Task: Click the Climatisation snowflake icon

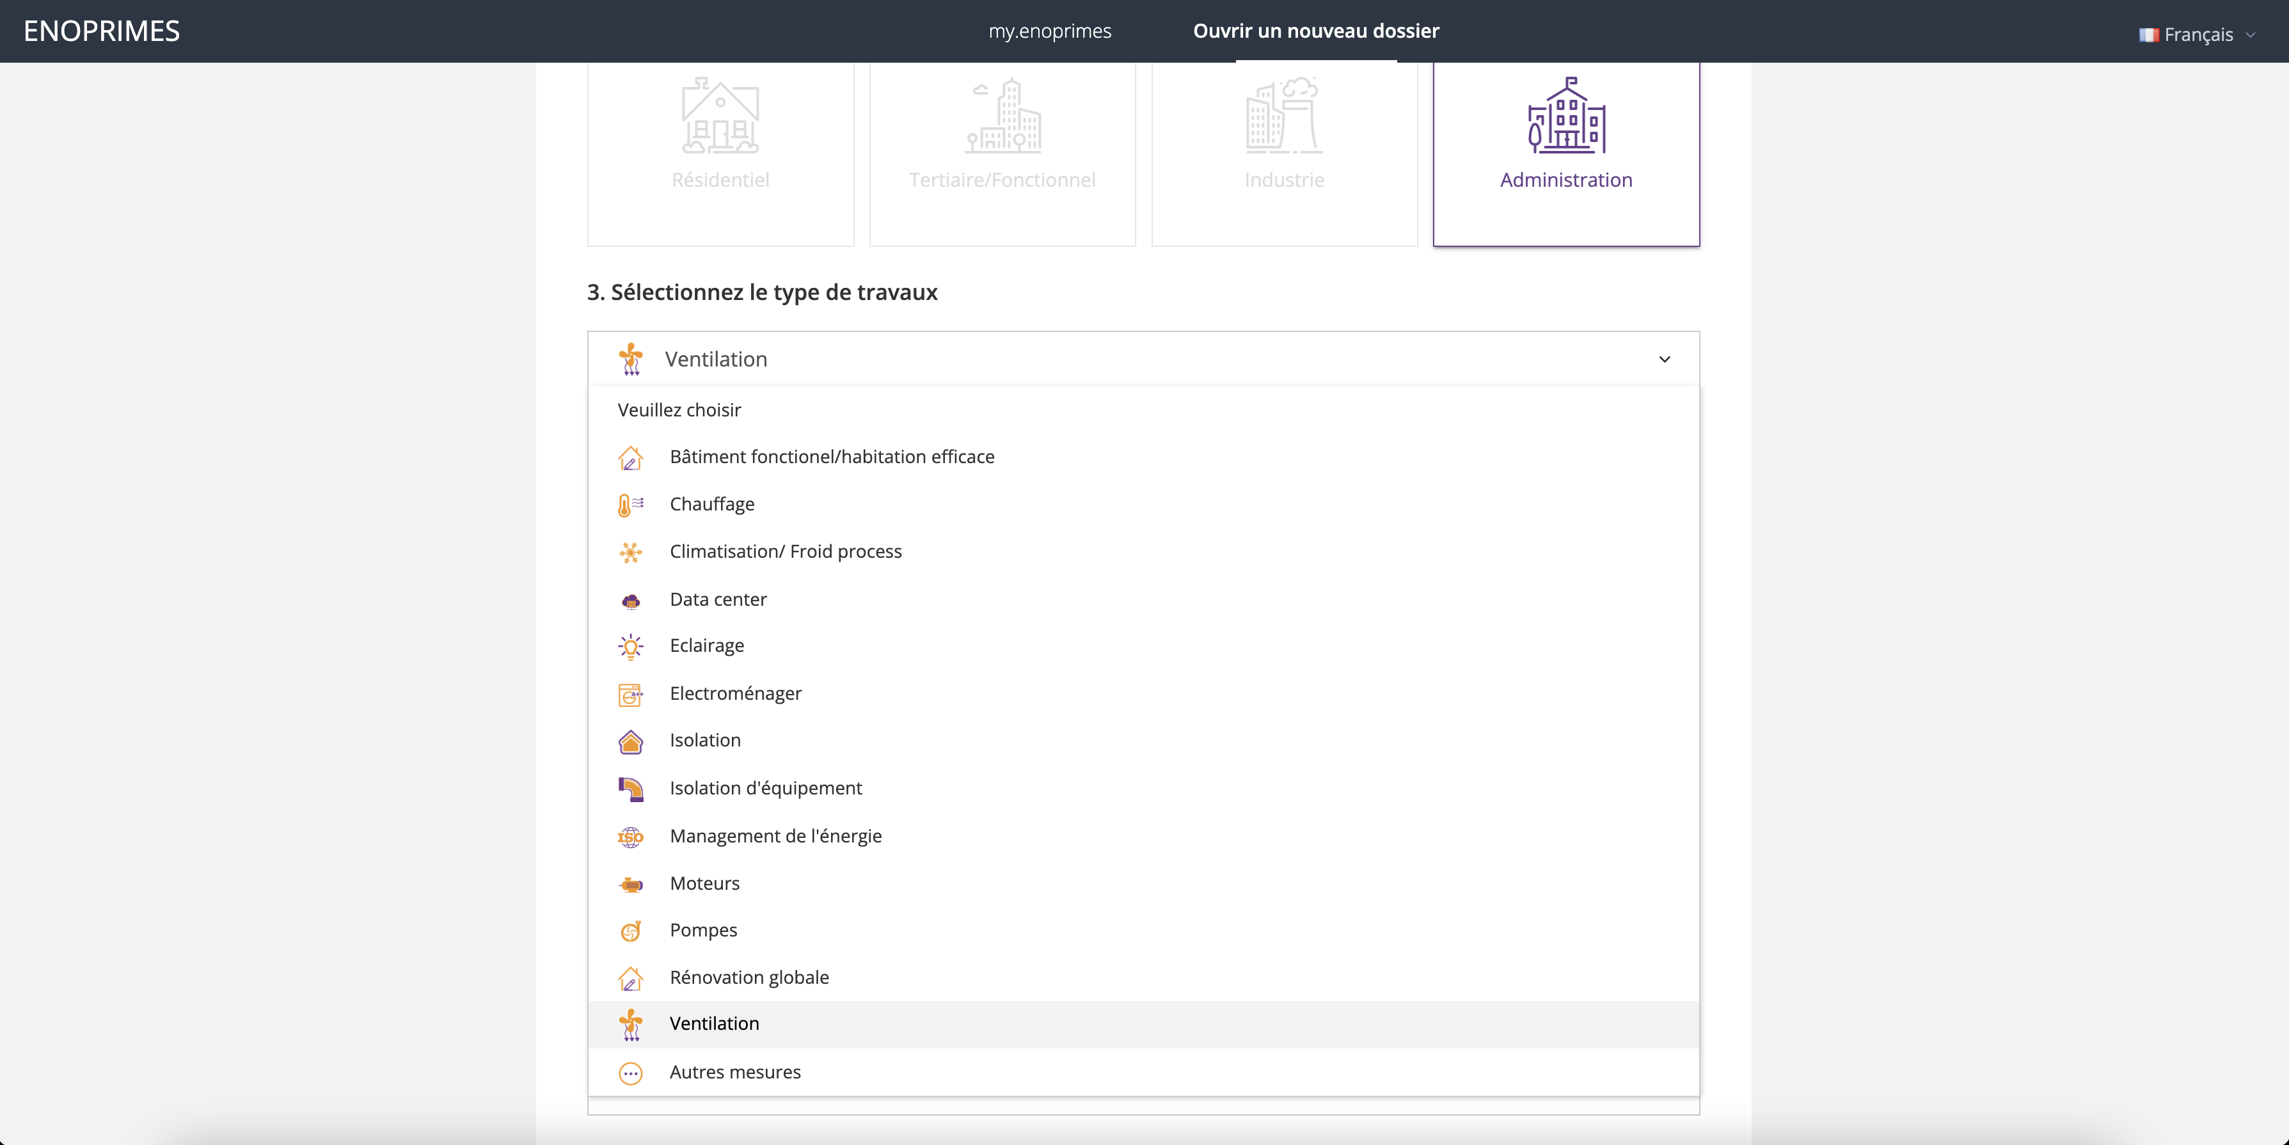Action: point(630,553)
